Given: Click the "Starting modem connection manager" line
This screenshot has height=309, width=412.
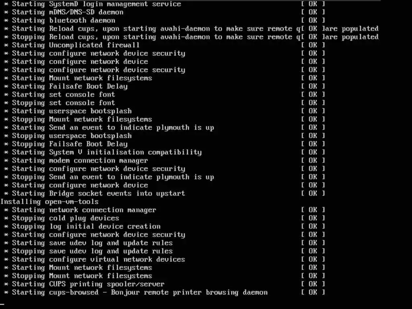Looking at the screenshot, I should click(80, 160).
